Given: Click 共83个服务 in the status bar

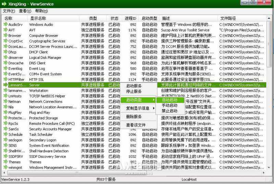Looking at the screenshot, I should click(x=106, y=180).
